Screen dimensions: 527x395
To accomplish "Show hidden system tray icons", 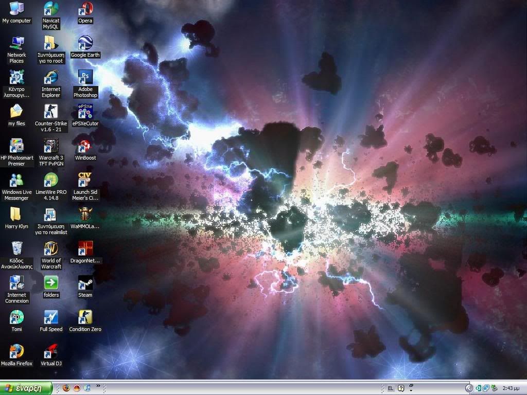I will 469,388.
